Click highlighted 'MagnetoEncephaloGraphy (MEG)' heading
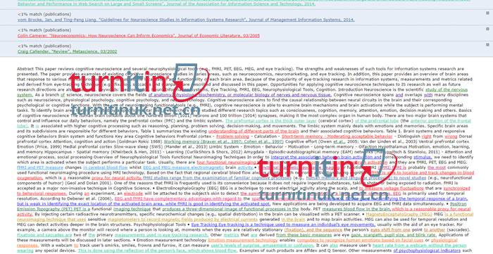Viewport: 493px width, 254px height. point(399,215)
